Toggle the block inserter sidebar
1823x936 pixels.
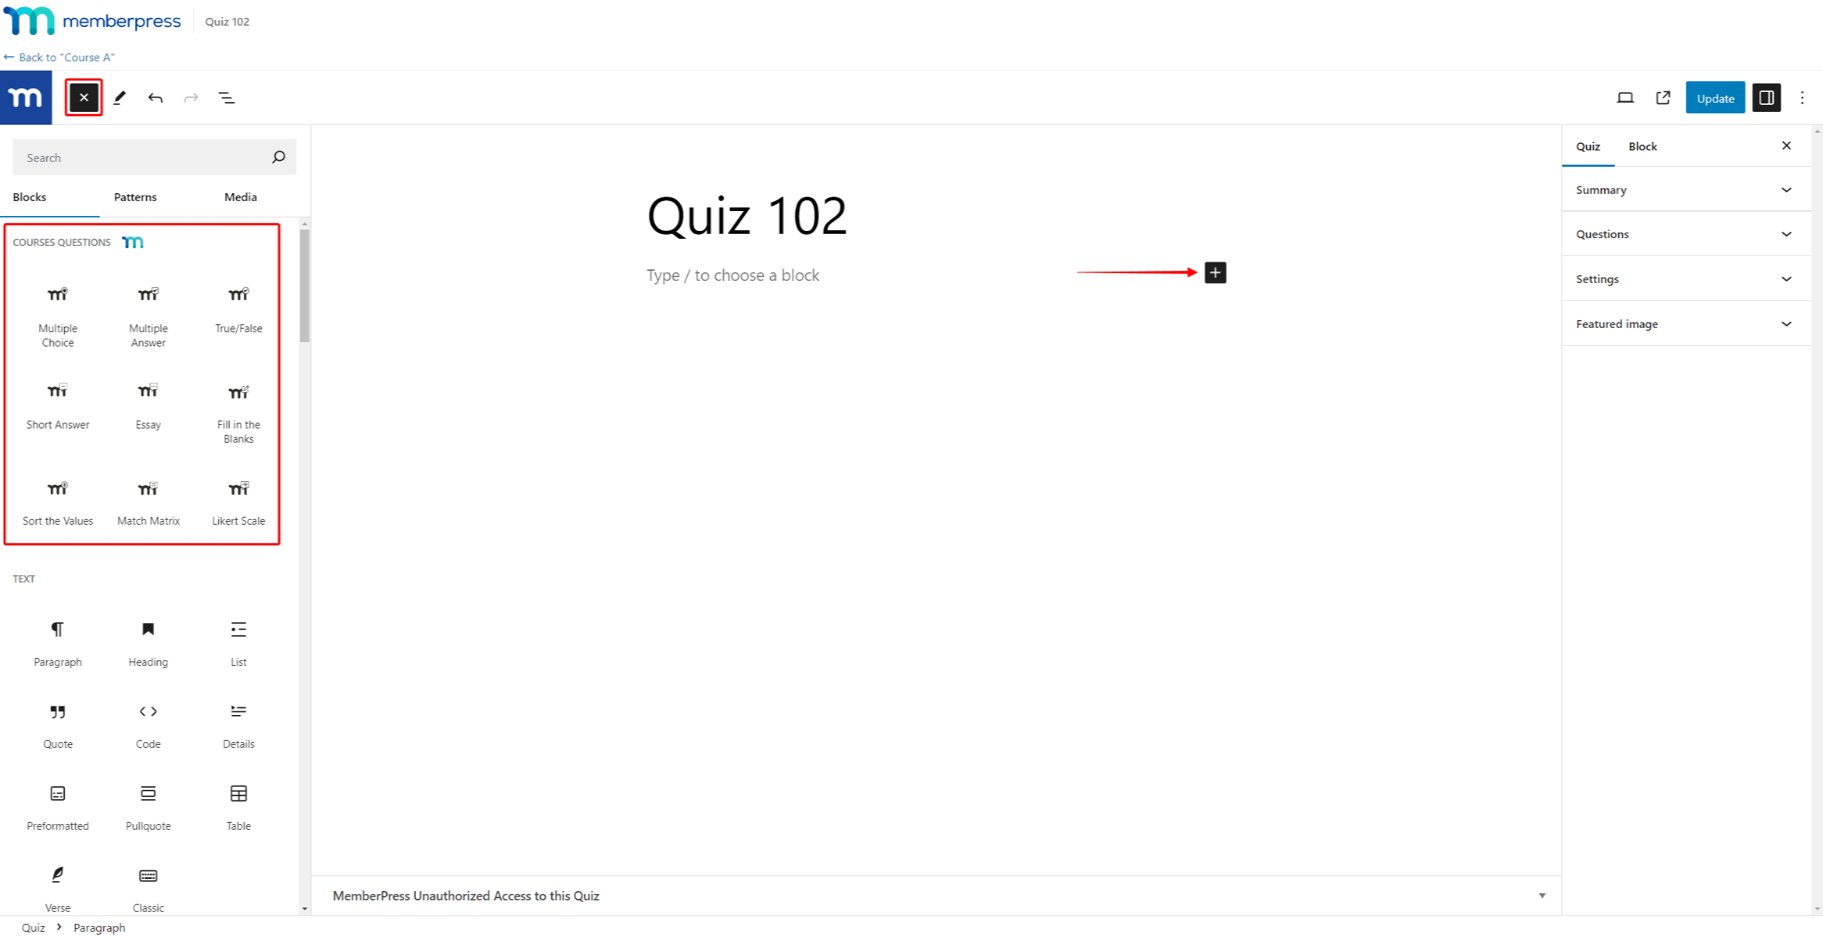(x=83, y=98)
